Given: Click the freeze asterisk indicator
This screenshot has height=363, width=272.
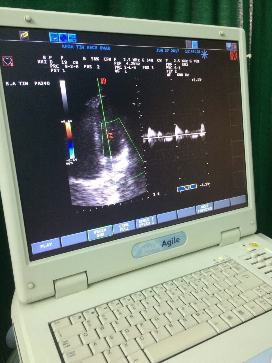Looking at the screenshot, I should pos(204,54).
